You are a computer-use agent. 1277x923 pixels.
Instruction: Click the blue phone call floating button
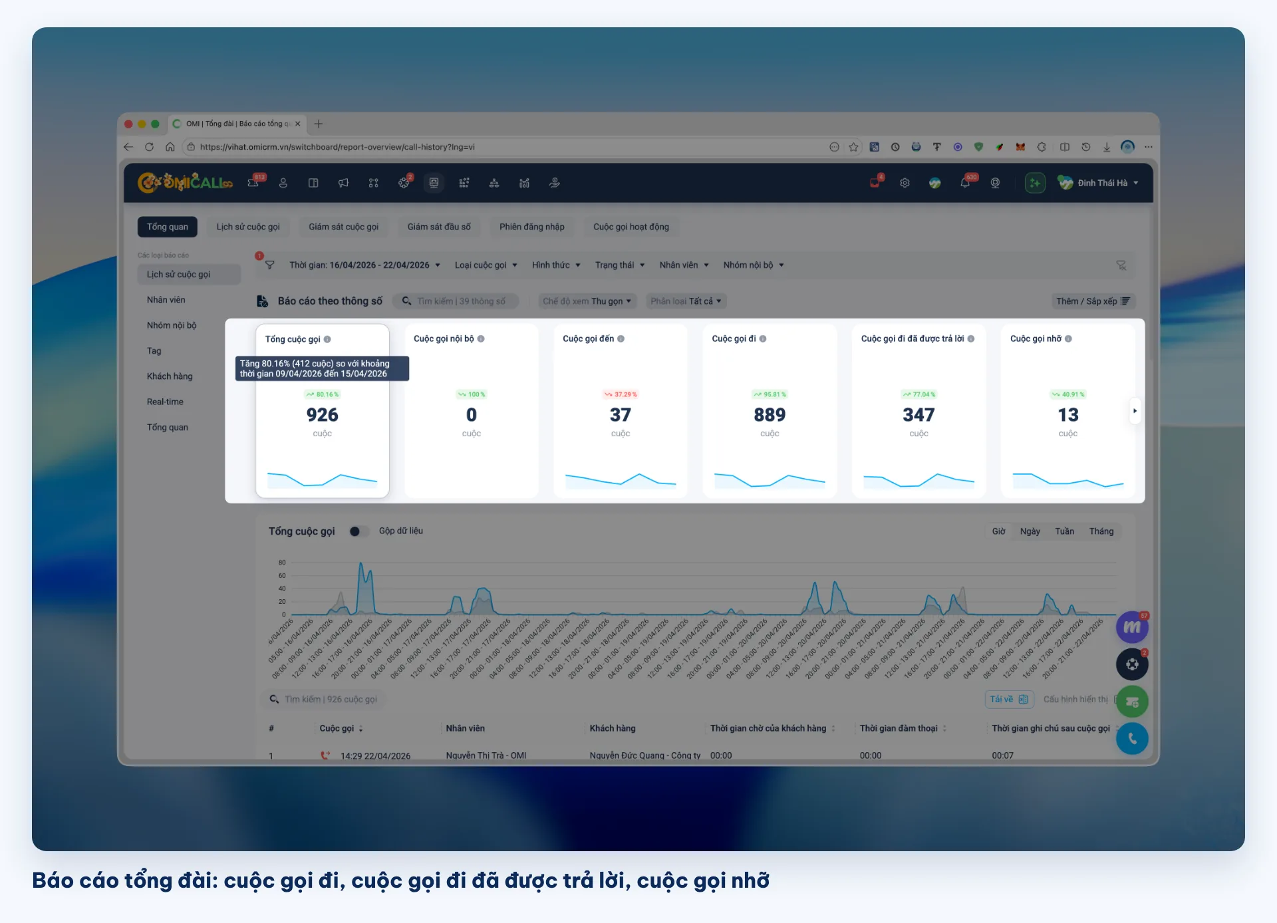(1132, 739)
